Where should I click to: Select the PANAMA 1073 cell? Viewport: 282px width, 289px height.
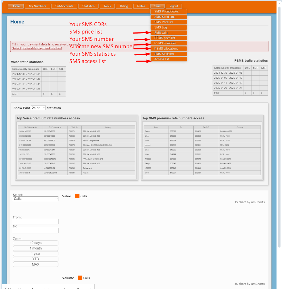click(x=240, y=132)
